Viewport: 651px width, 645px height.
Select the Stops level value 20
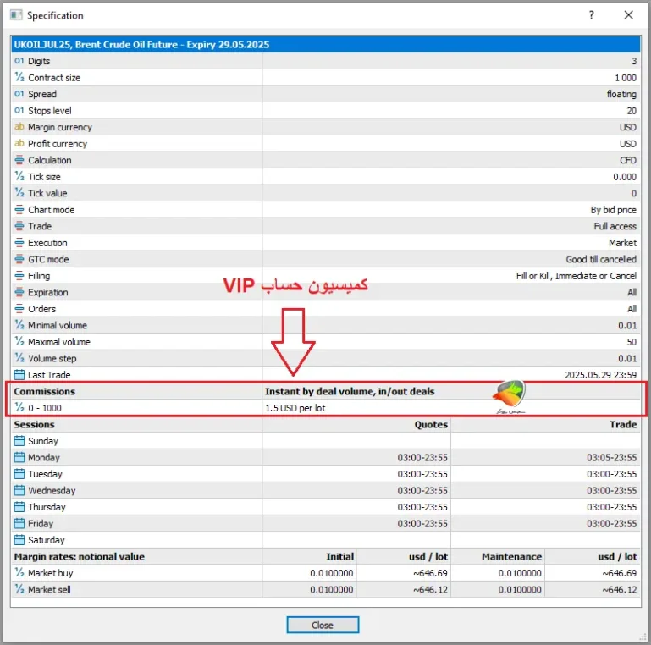click(x=632, y=111)
